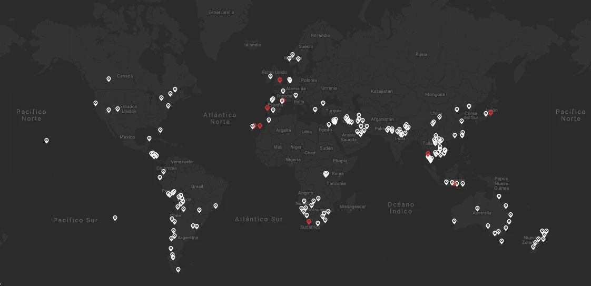Click the ocean marker southwest of Australia

(x=454, y=221)
